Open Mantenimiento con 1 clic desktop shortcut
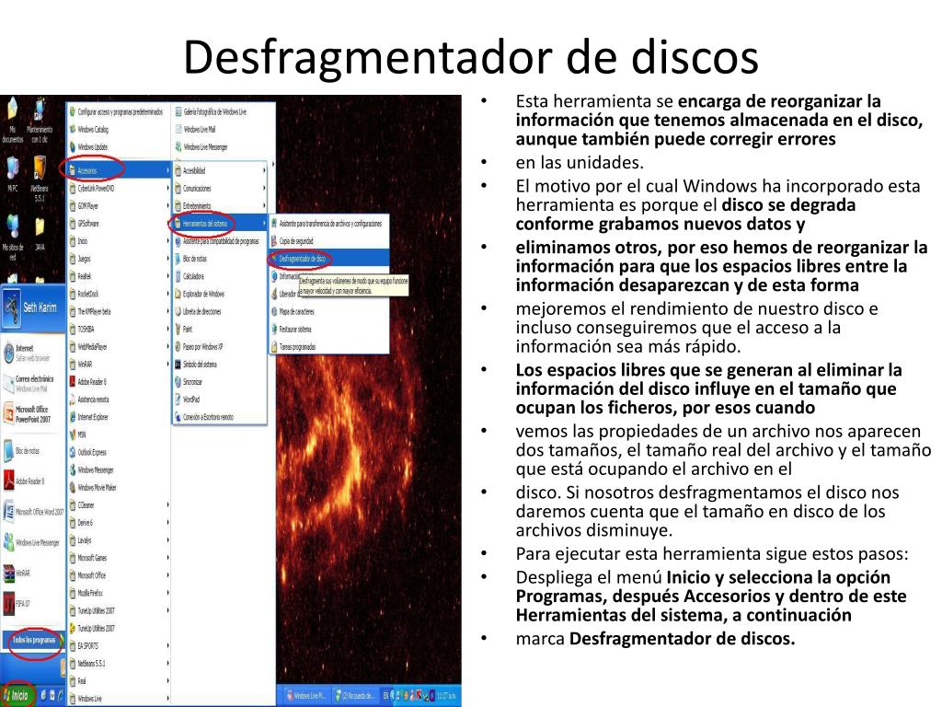Image resolution: width=942 pixels, height=707 pixels. tap(39, 122)
